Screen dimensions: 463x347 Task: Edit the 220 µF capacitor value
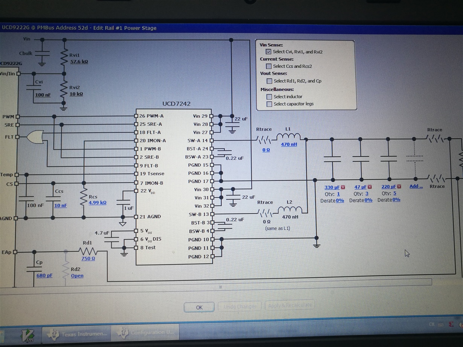tap(389, 187)
